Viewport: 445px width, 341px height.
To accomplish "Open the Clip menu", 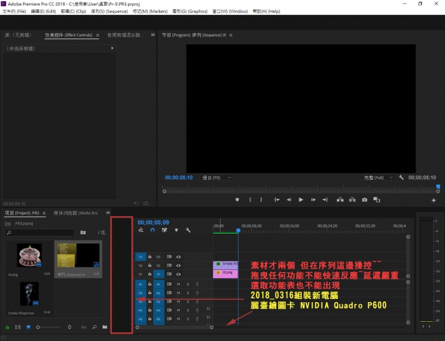I will coord(74,11).
